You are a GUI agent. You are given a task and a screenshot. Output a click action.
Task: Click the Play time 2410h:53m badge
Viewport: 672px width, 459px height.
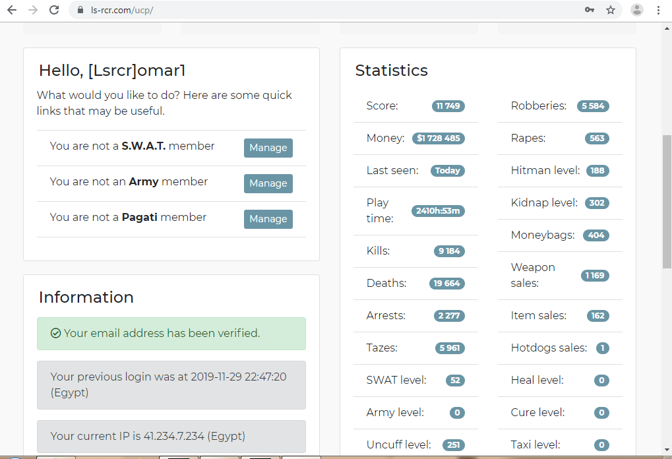pyautogui.click(x=438, y=211)
